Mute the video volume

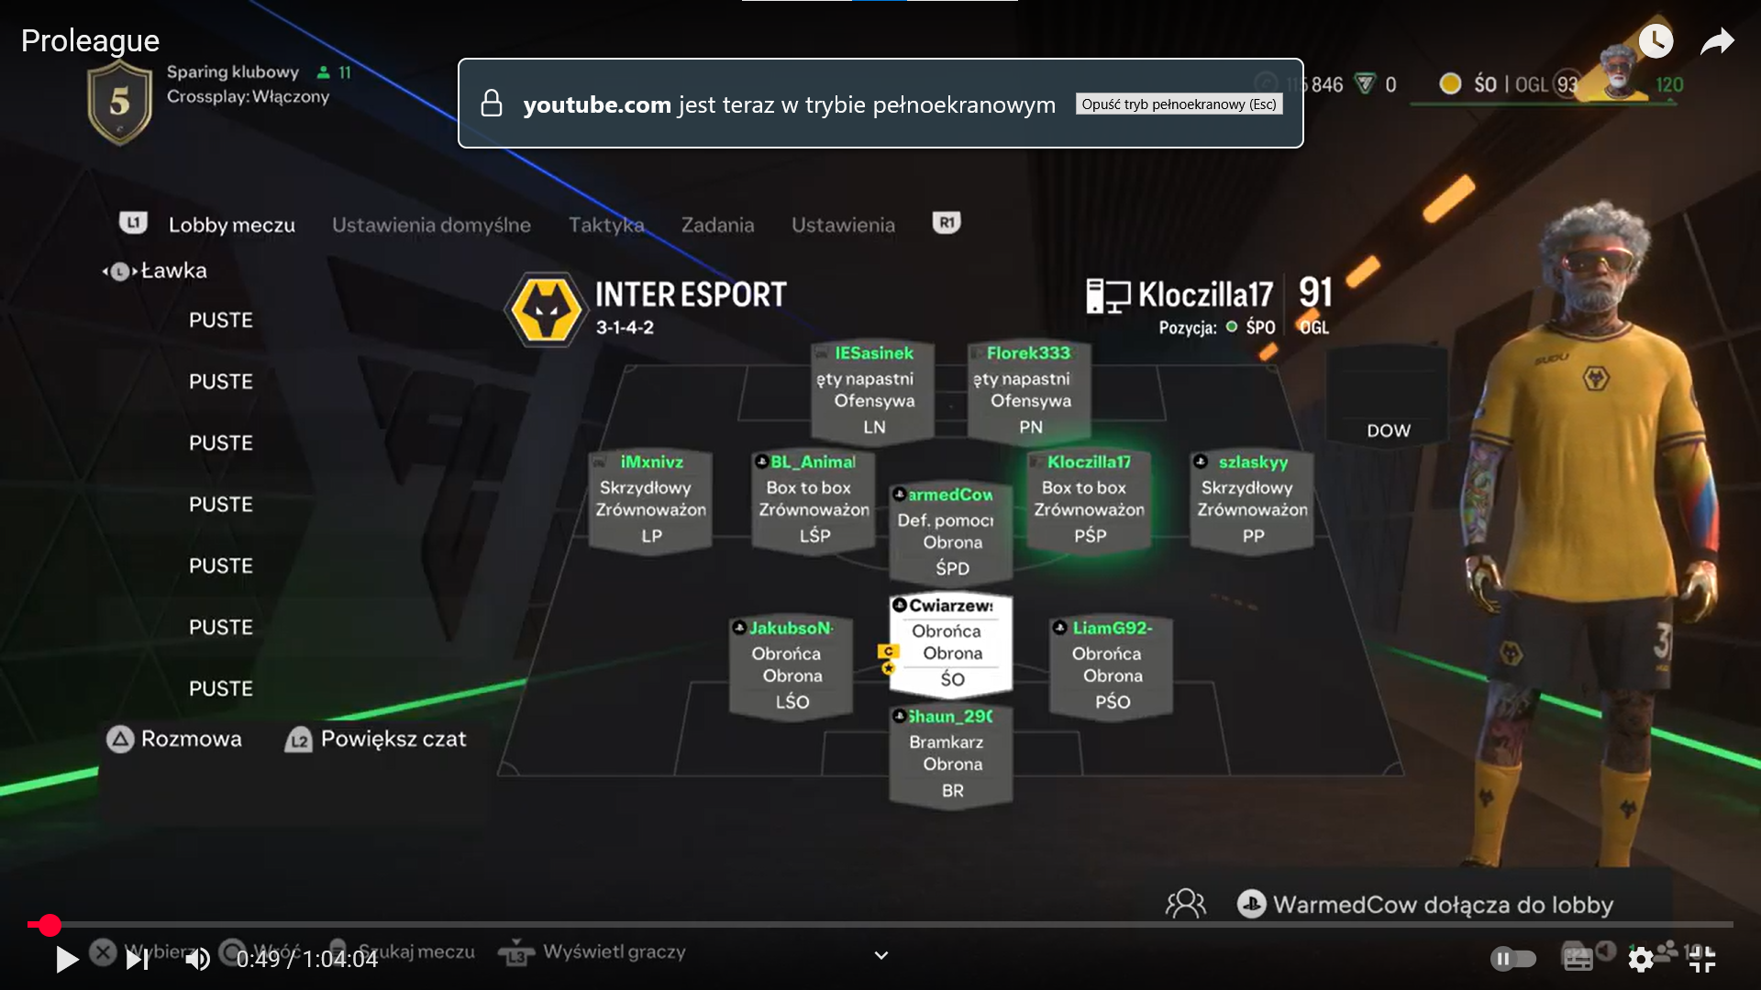pyautogui.click(x=197, y=960)
